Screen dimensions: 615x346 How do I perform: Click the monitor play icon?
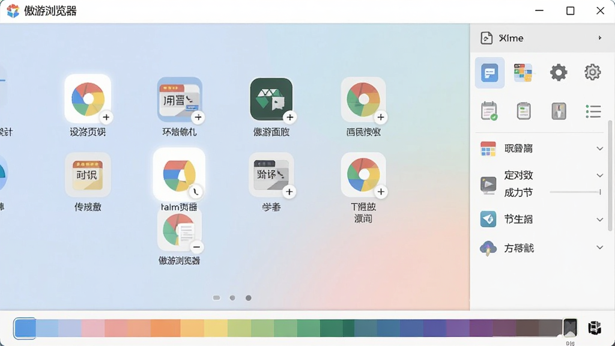(x=488, y=185)
